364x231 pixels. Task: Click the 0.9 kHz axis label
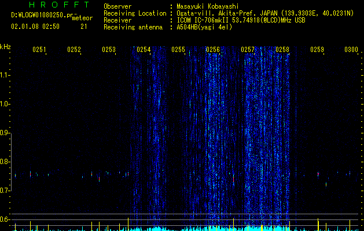(5, 133)
